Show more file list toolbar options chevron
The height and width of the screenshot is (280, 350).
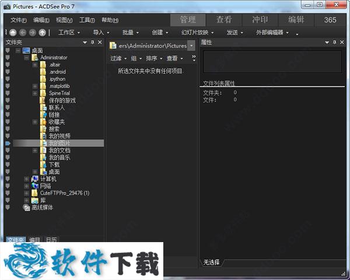pos(194,58)
